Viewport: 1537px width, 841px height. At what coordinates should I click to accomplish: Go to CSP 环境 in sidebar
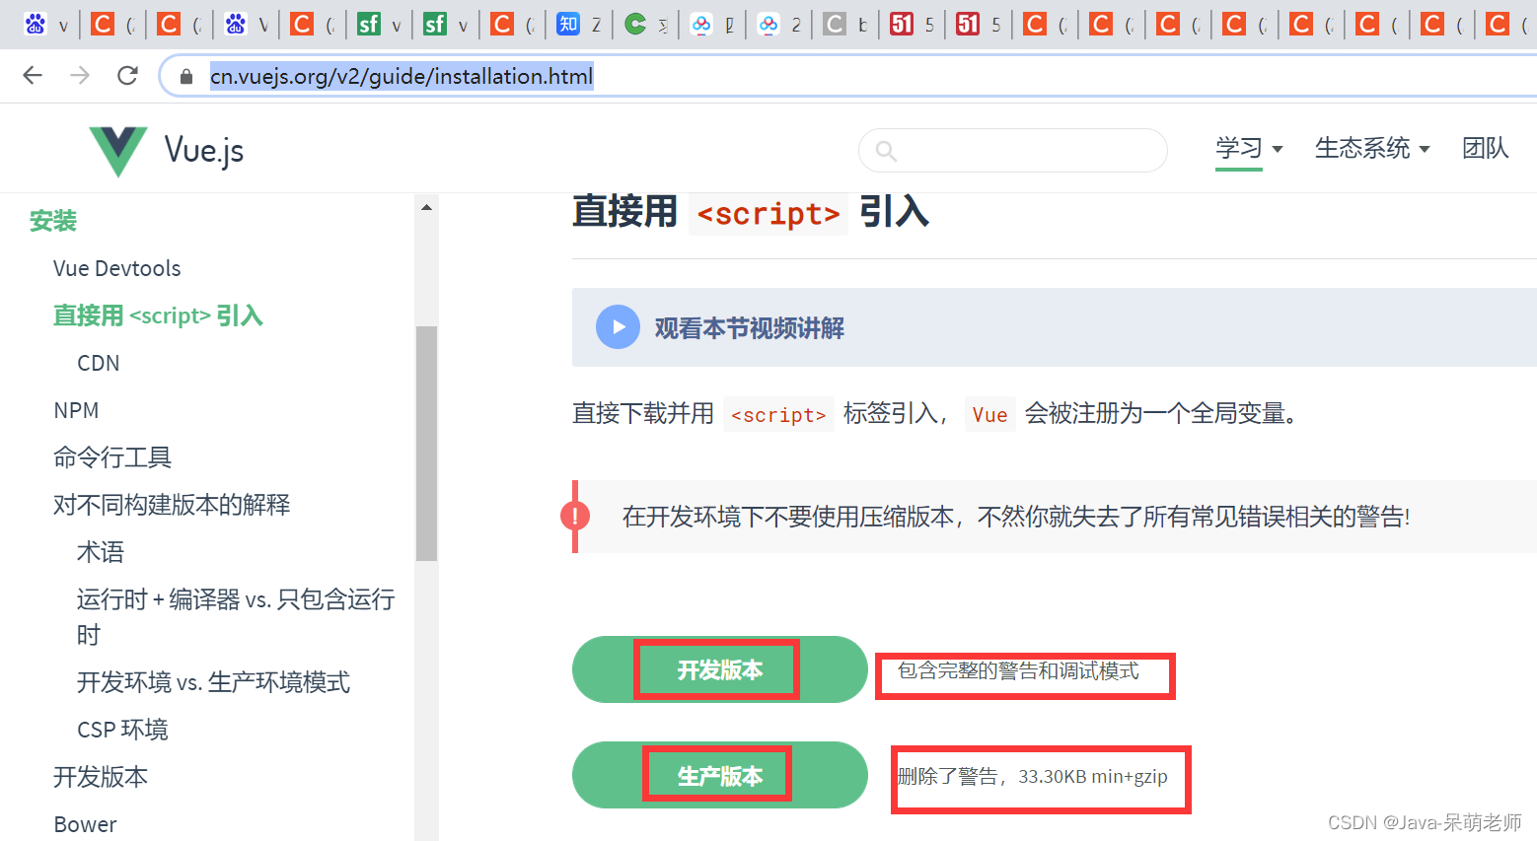122,730
